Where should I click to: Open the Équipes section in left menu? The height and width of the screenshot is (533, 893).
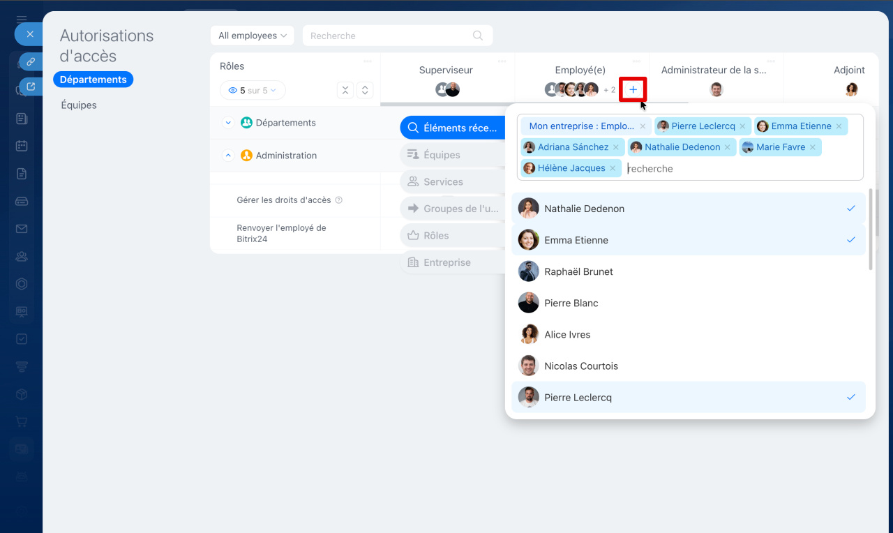tap(79, 105)
